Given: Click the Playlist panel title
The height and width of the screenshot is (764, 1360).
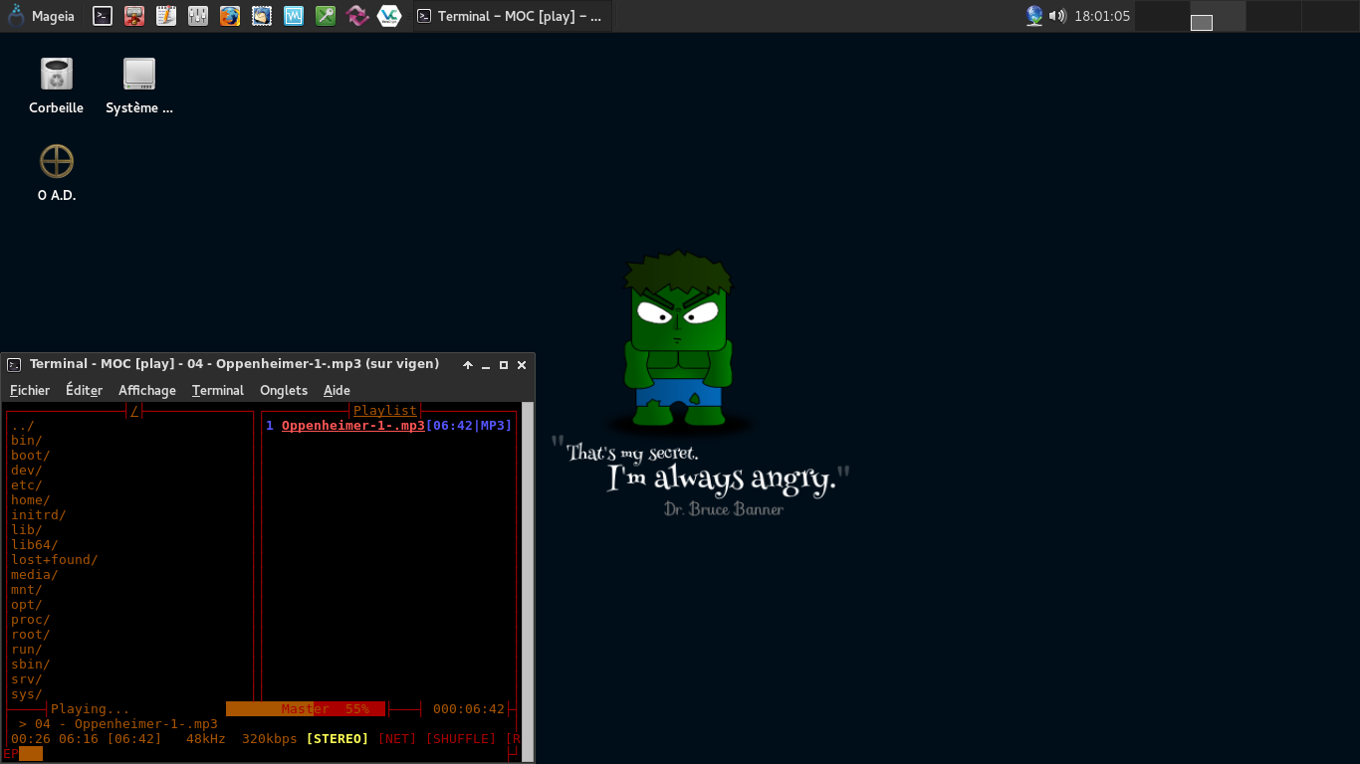Looking at the screenshot, I should [385, 410].
